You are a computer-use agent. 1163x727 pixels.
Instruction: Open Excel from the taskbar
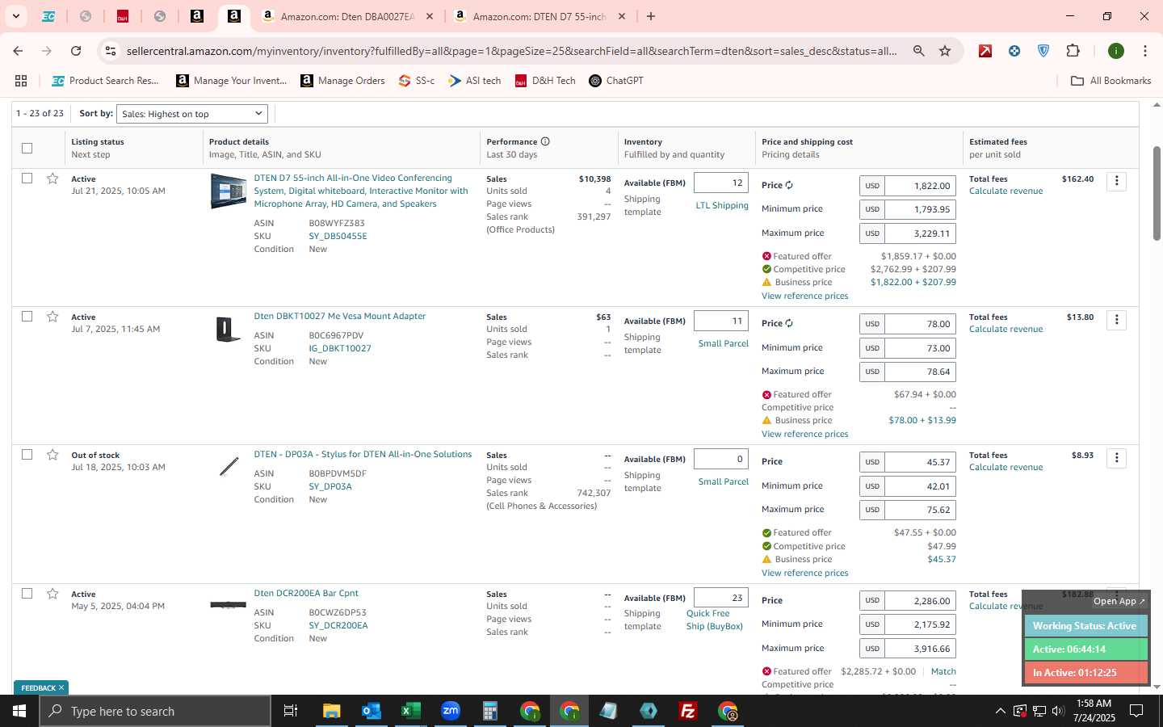(x=410, y=711)
